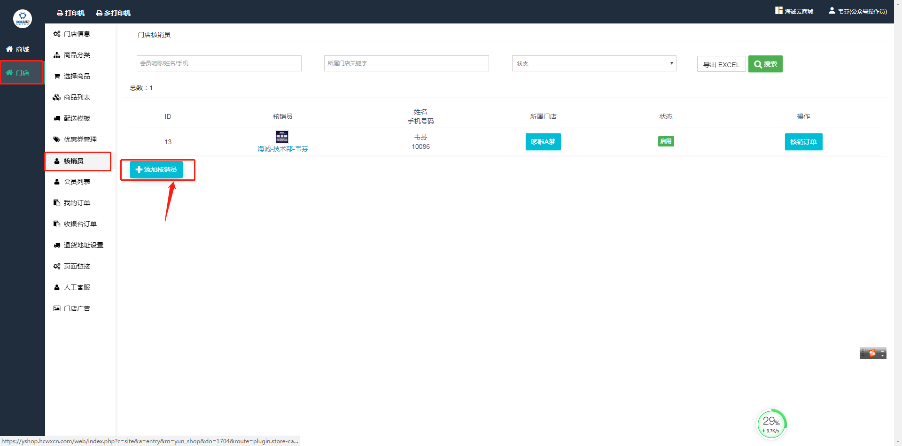This screenshot has height=446, width=902.
Task: Click the gears icon beside 门店信息
Action: pyautogui.click(x=57, y=34)
